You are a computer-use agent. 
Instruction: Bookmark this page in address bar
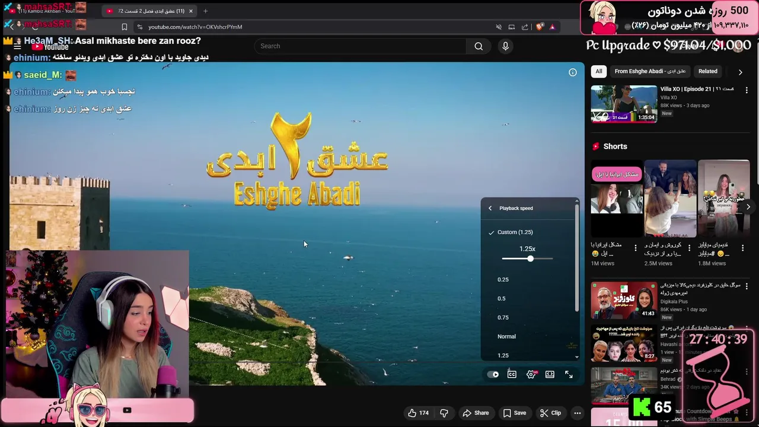tap(125, 27)
